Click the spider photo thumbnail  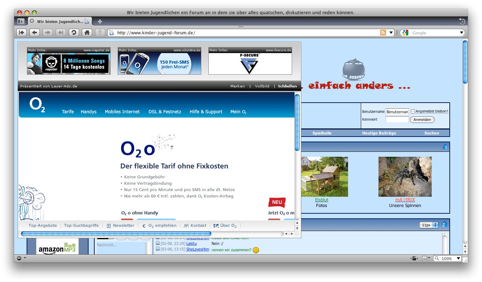point(405,177)
